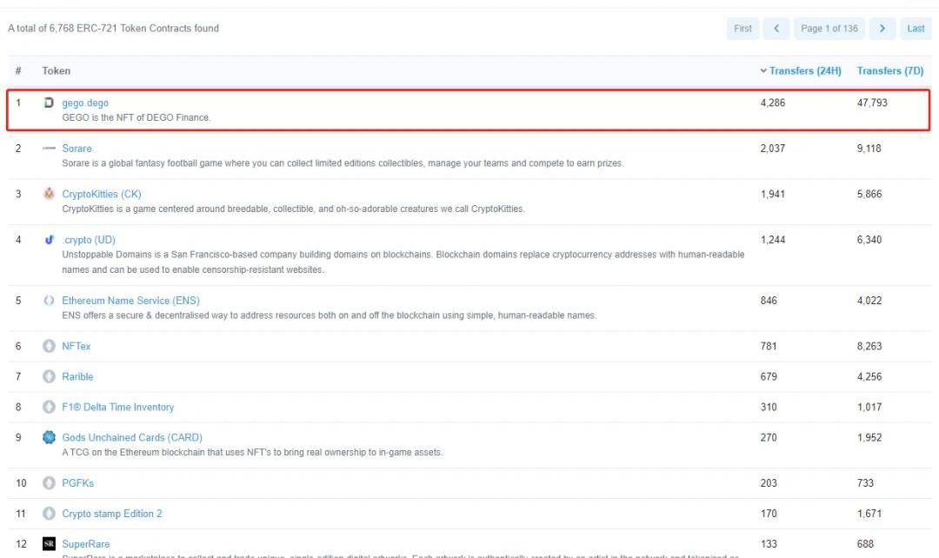
Task: Open Crypto stamp Edition 2 link
Action: pyautogui.click(x=112, y=514)
